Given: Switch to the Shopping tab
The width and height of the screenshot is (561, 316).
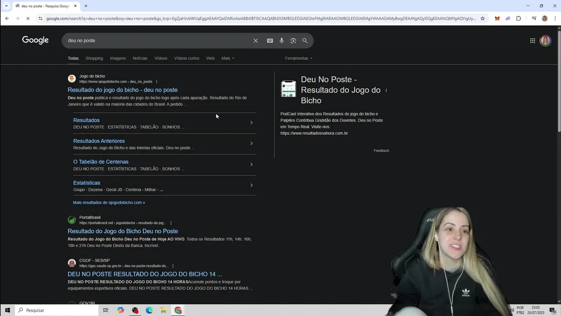Looking at the screenshot, I should click(94, 58).
